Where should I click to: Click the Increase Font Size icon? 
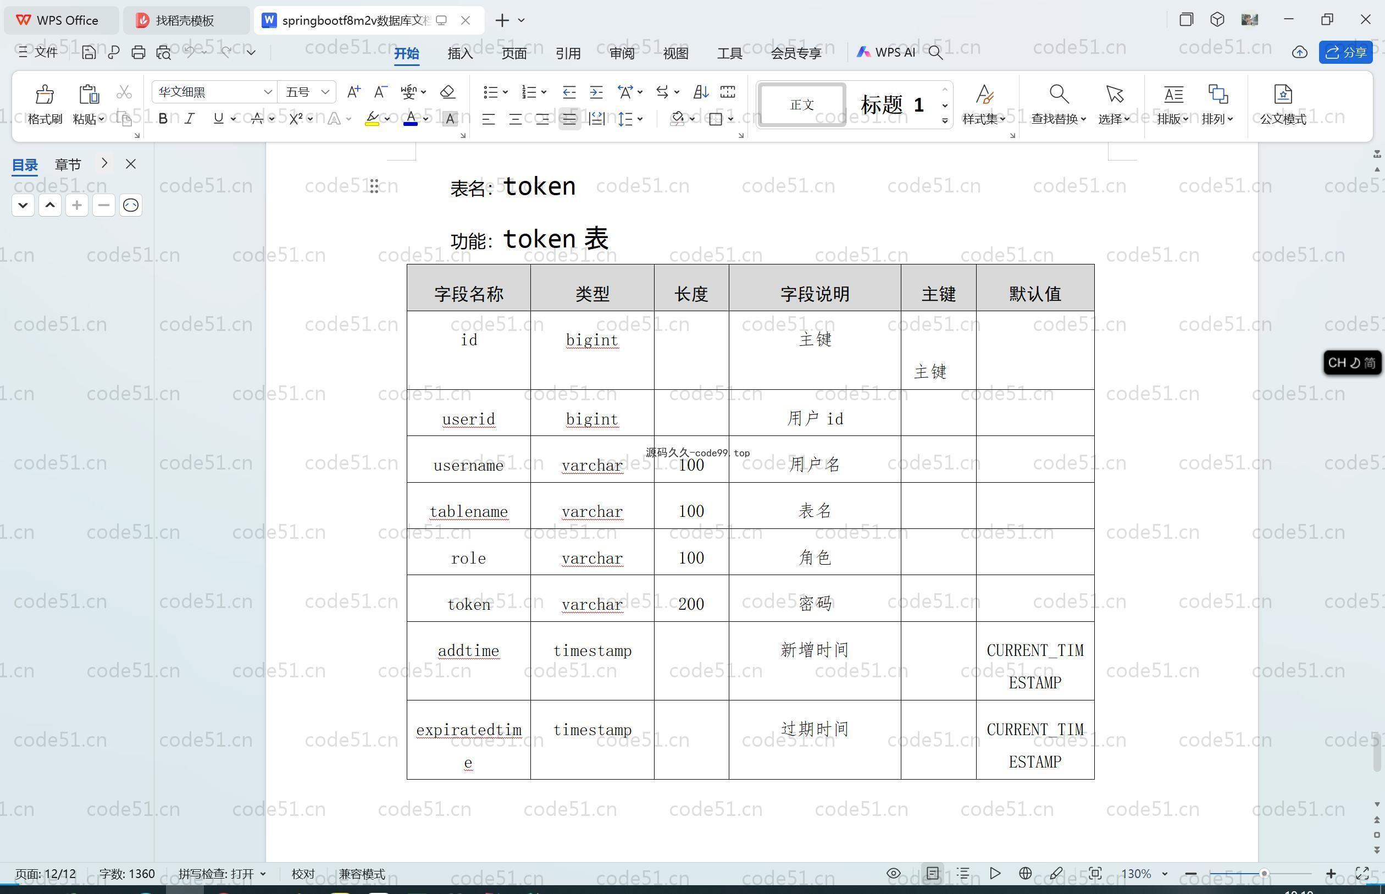tap(353, 92)
